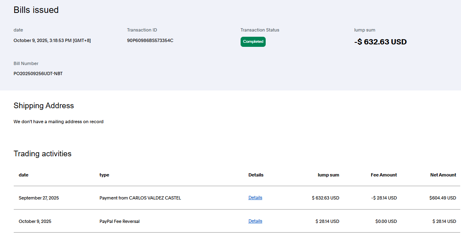This screenshot has width=461, height=233.
Task: Click the green Completed status badge
Action: pyautogui.click(x=253, y=42)
